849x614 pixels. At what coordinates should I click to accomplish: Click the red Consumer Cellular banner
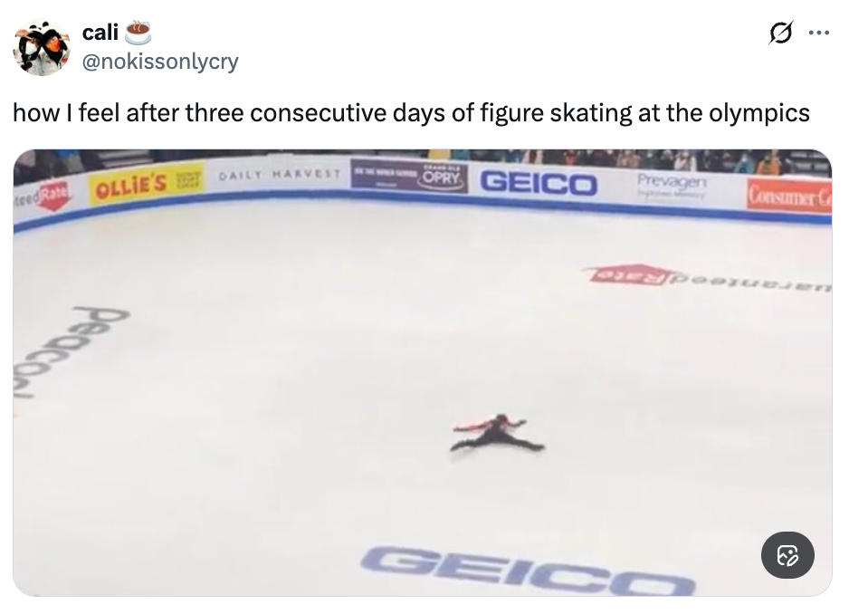(x=787, y=194)
